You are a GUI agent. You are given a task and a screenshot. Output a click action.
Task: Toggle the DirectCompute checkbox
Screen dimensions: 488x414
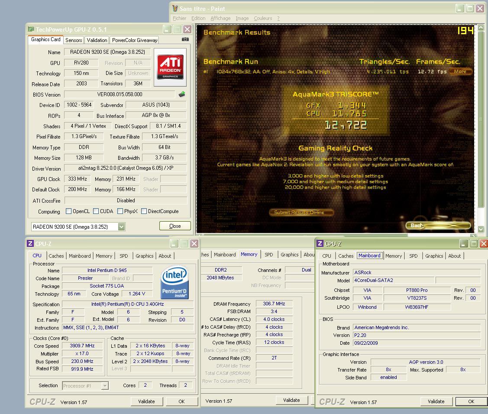(144, 211)
